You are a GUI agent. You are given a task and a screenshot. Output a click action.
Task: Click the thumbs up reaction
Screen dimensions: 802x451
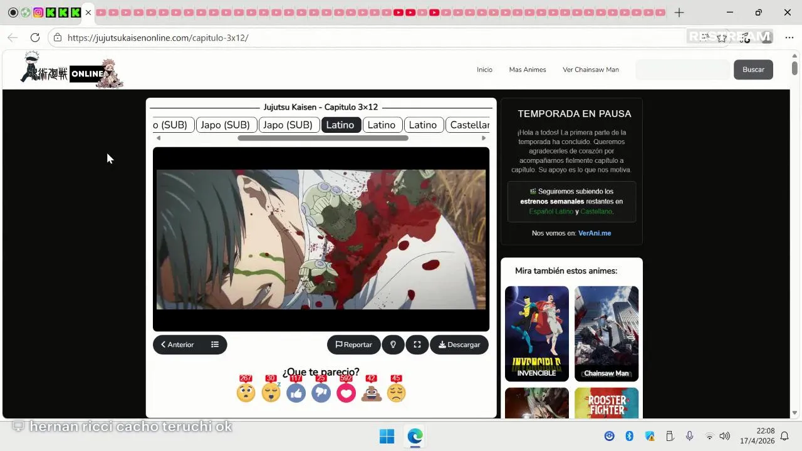(296, 393)
